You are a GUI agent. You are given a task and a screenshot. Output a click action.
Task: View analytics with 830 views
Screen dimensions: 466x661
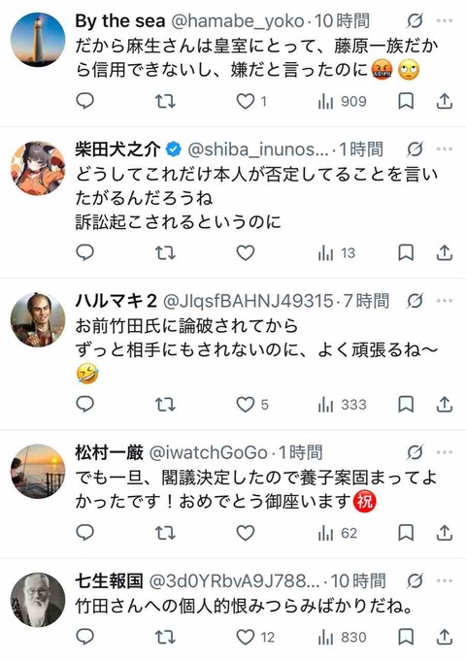pos(342,637)
